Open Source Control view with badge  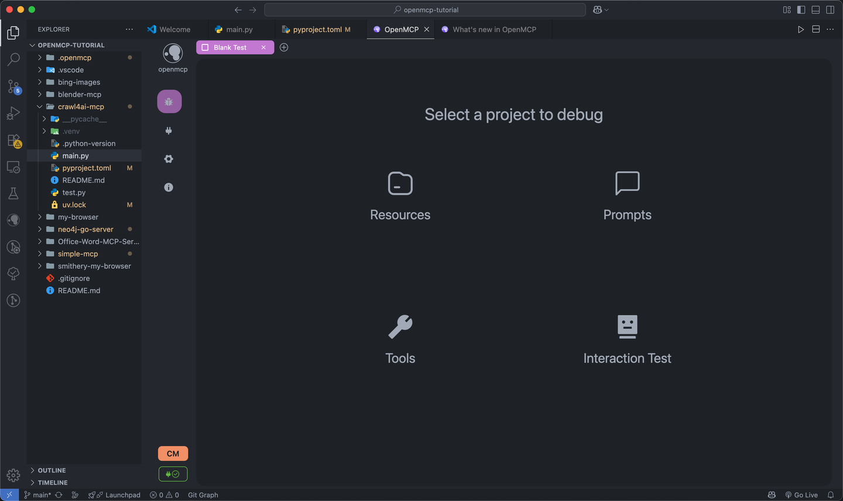coord(13,87)
